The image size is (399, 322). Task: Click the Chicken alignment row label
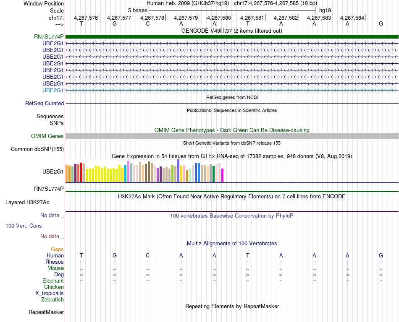[54, 287]
